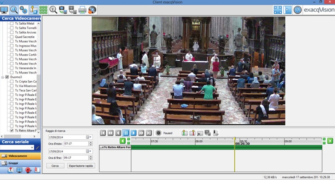Click the Cerca search button
Image resolution: width=335 pixels, height=180 pixels.
tap(55, 166)
